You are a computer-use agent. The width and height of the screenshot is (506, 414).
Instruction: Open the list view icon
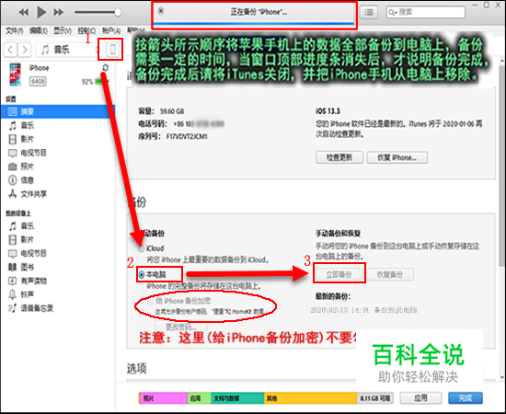click(x=369, y=12)
